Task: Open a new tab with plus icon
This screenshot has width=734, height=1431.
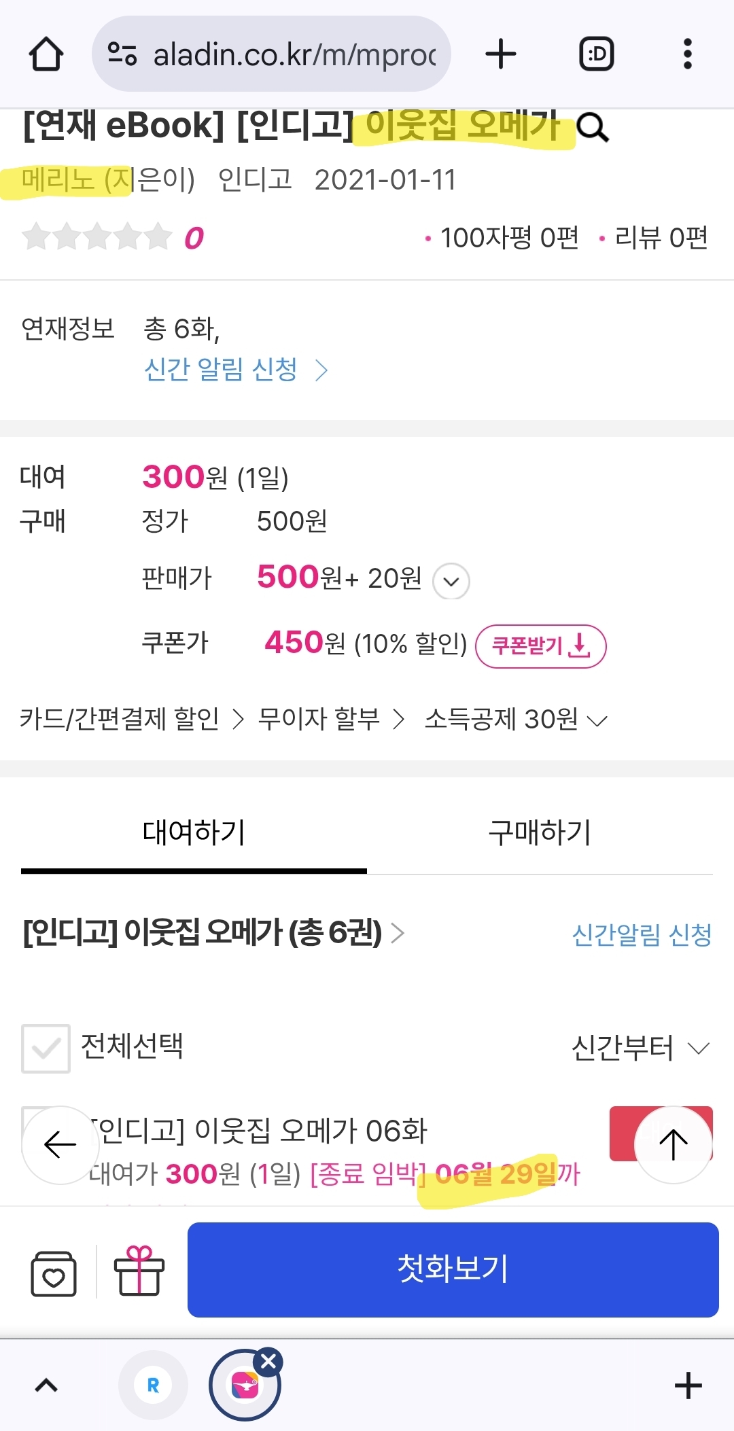Action: [x=501, y=54]
